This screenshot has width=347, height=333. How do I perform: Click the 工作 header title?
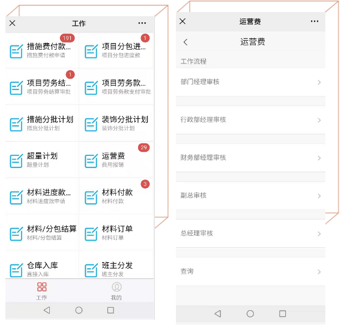point(79,23)
